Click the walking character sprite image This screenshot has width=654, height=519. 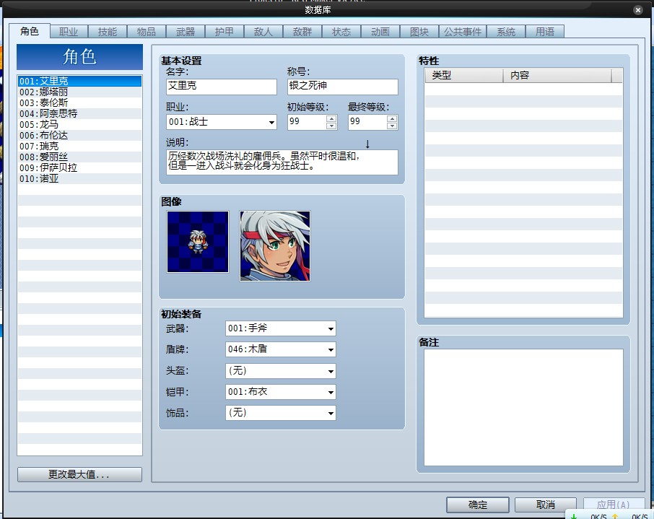198,242
